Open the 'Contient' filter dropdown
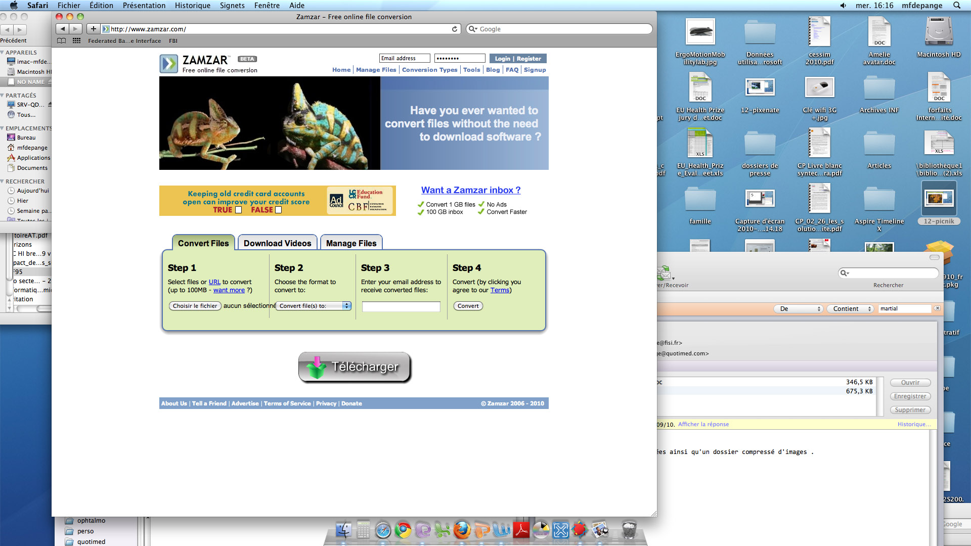The image size is (971, 546). 850,309
